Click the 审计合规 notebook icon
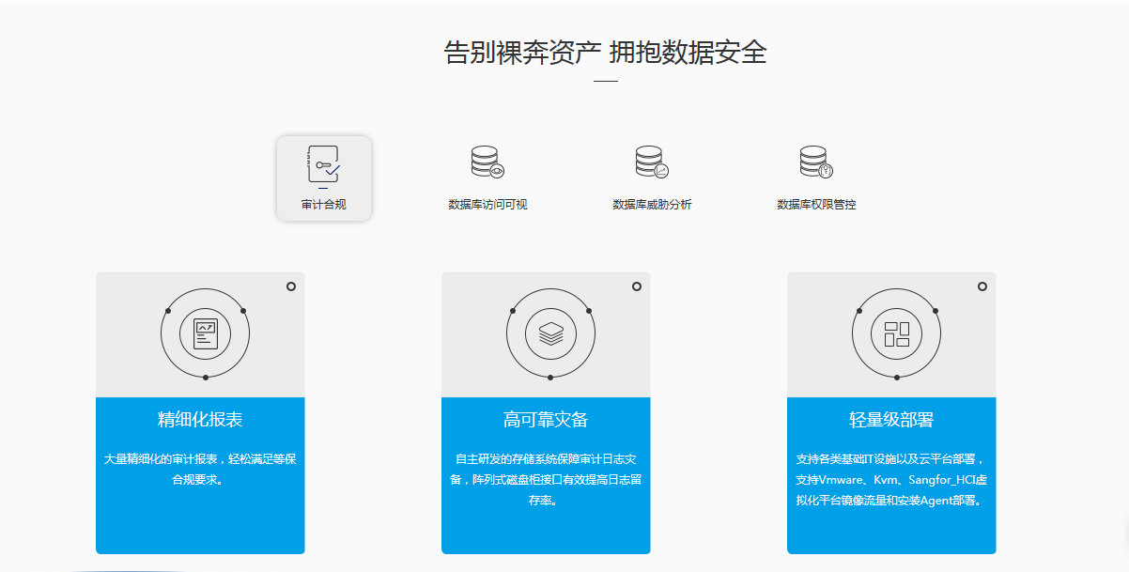The height and width of the screenshot is (572, 1129). pos(324,164)
